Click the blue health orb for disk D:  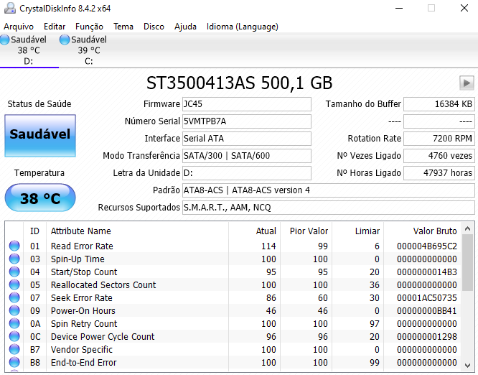tap(4, 40)
